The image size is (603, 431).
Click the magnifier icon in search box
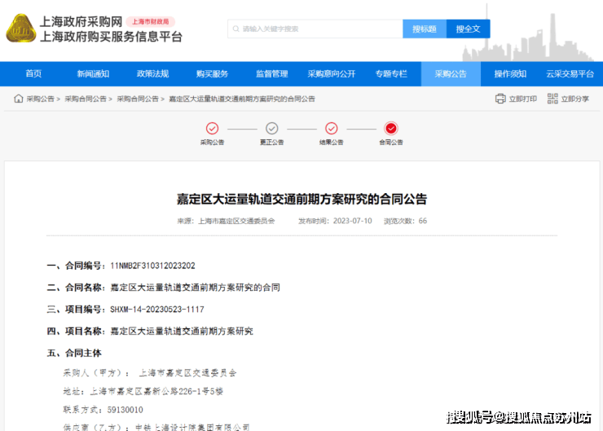[235, 29]
